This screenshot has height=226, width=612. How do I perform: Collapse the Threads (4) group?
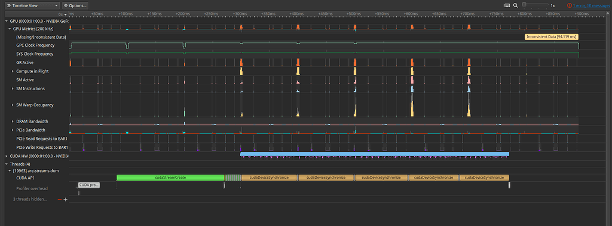(x=7, y=164)
